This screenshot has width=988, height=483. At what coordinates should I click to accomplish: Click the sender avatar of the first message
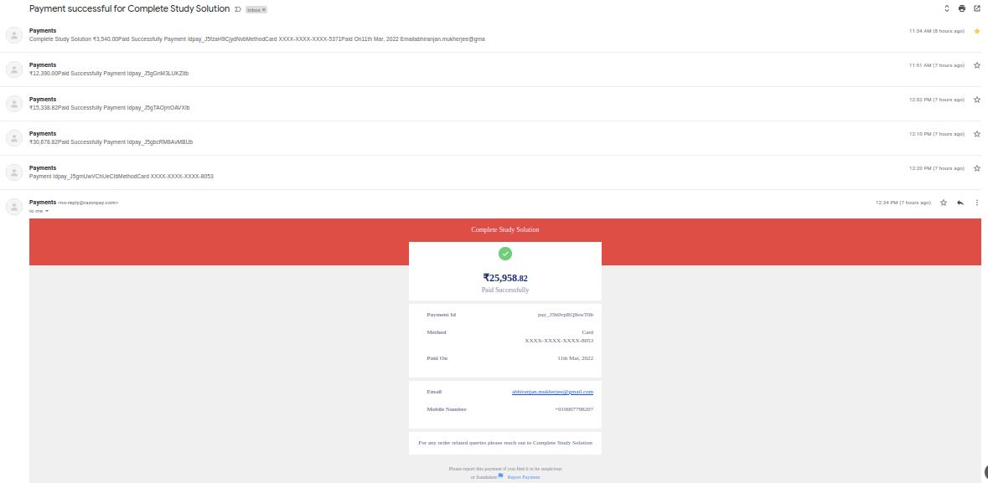(x=13, y=35)
